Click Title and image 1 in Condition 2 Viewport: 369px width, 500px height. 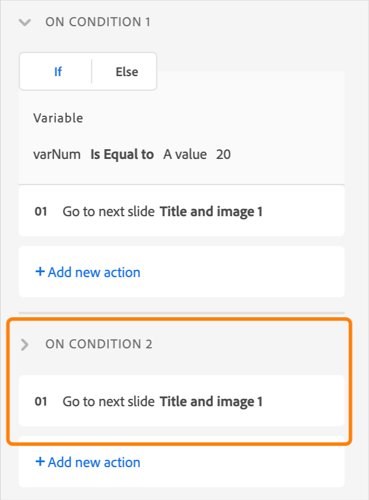tap(210, 402)
